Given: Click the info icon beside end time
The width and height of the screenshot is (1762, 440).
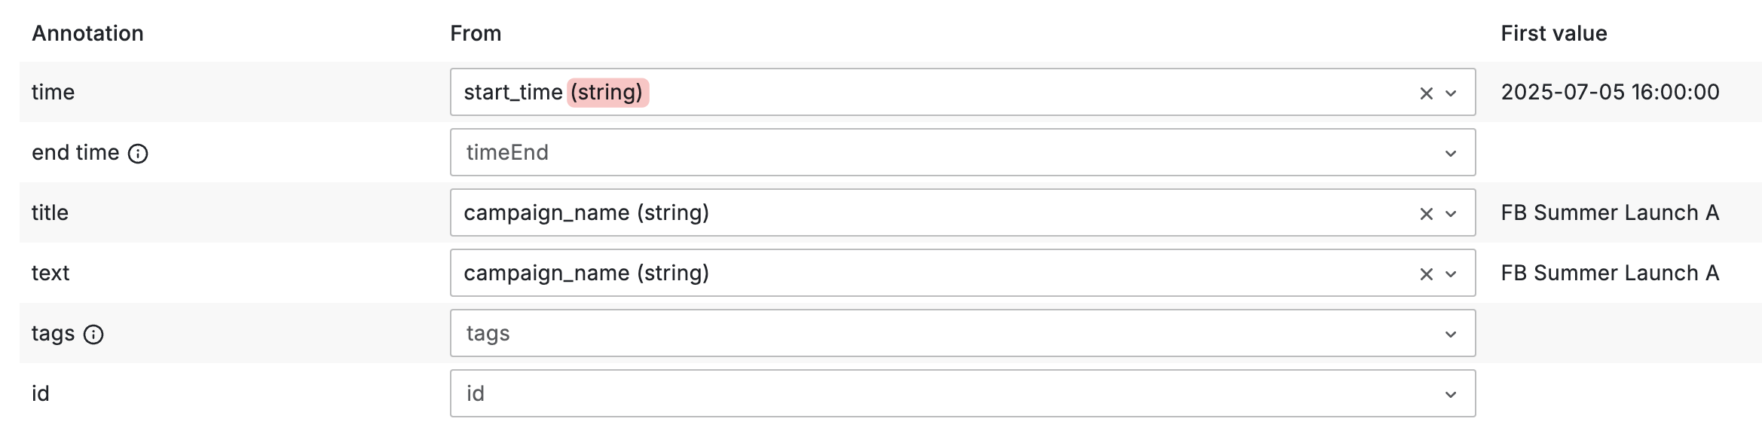Looking at the screenshot, I should (138, 154).
